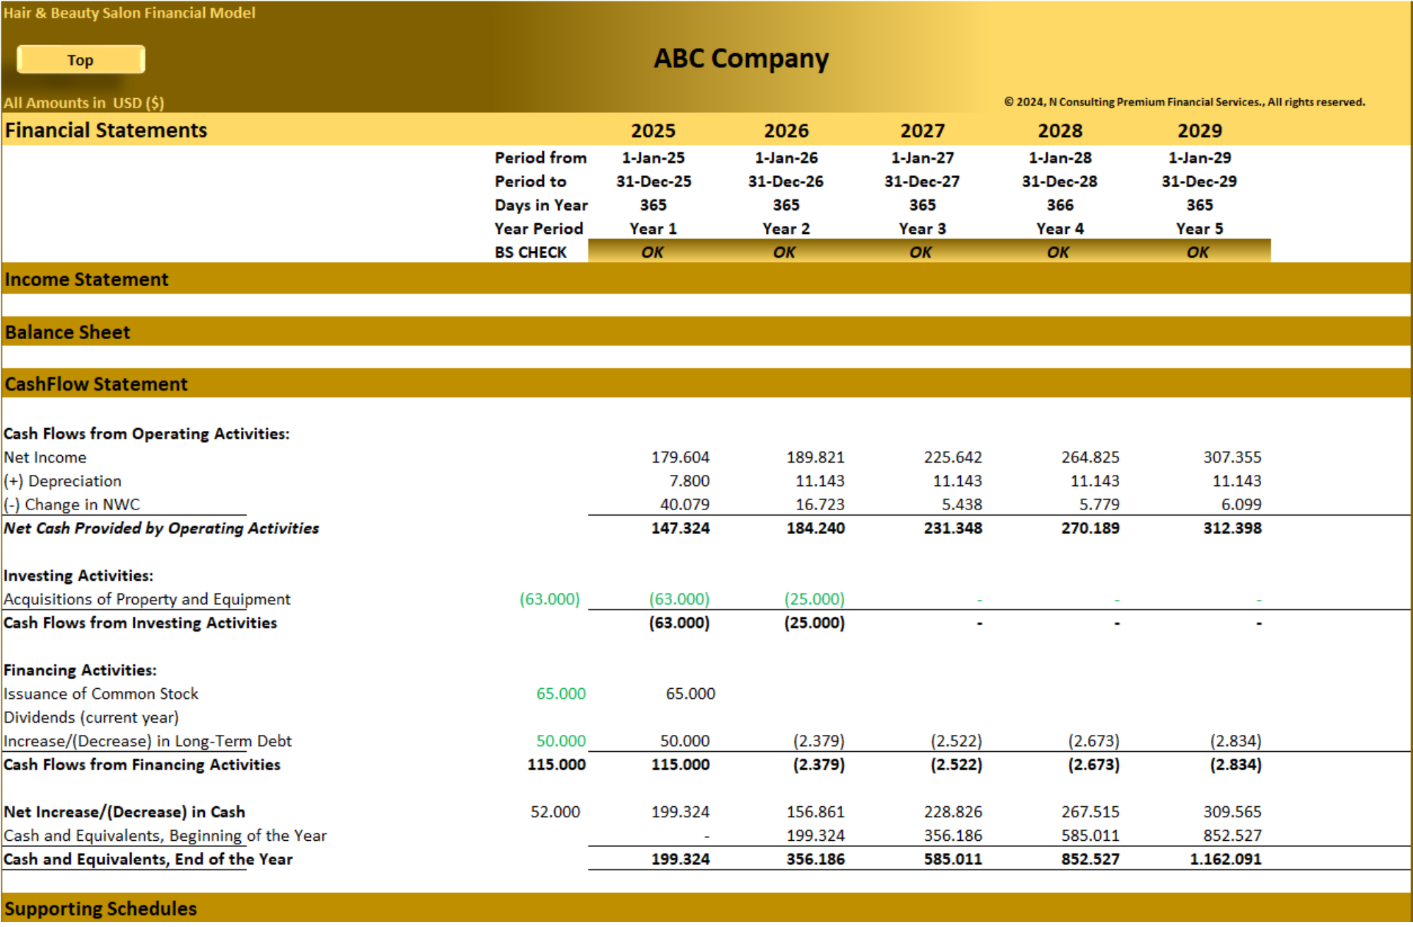Viewport: 1413px width, 927px height.
Task: Select the 2029 year column header
Action: 1199,131
